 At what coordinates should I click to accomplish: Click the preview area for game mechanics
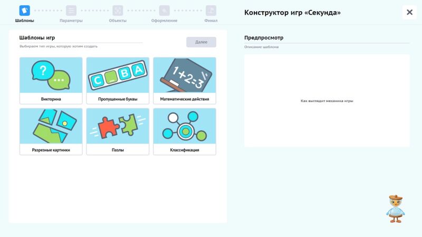(x=327, y=101)
